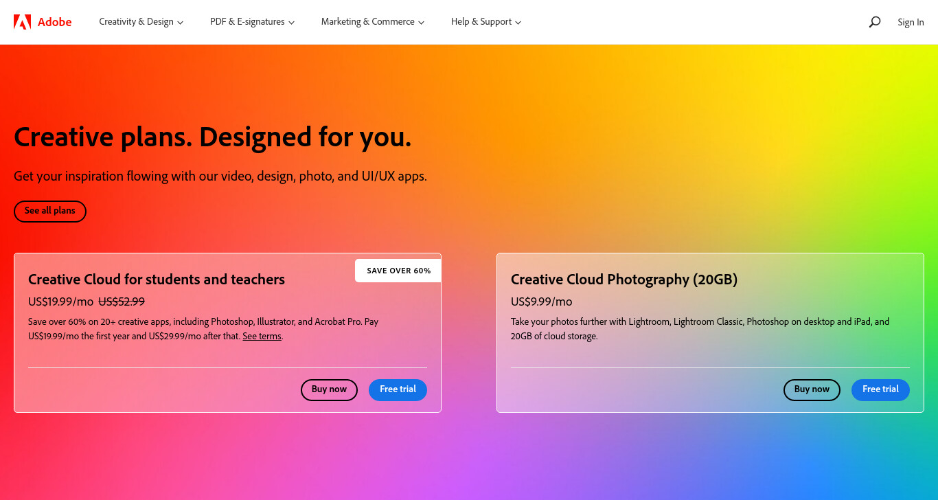Open the See terms link

(262, 337)
